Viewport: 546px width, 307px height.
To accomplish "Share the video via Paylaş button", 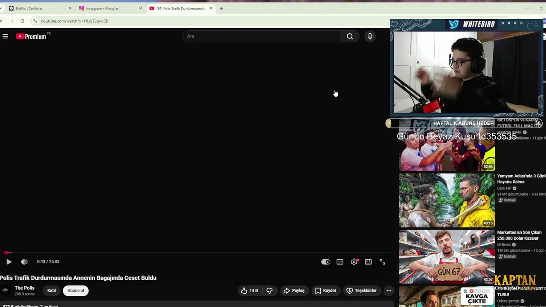I will [294, 290].
